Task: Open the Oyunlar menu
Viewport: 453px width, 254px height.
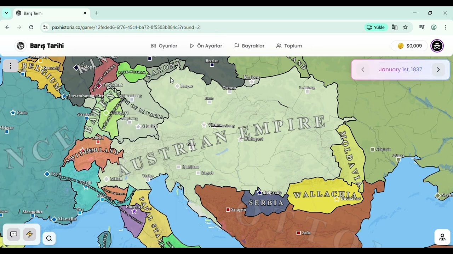Action: 164,46
